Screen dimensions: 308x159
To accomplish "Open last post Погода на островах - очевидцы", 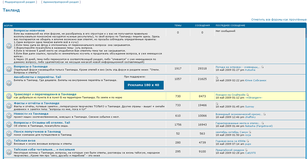I will (x=238, y=67).
